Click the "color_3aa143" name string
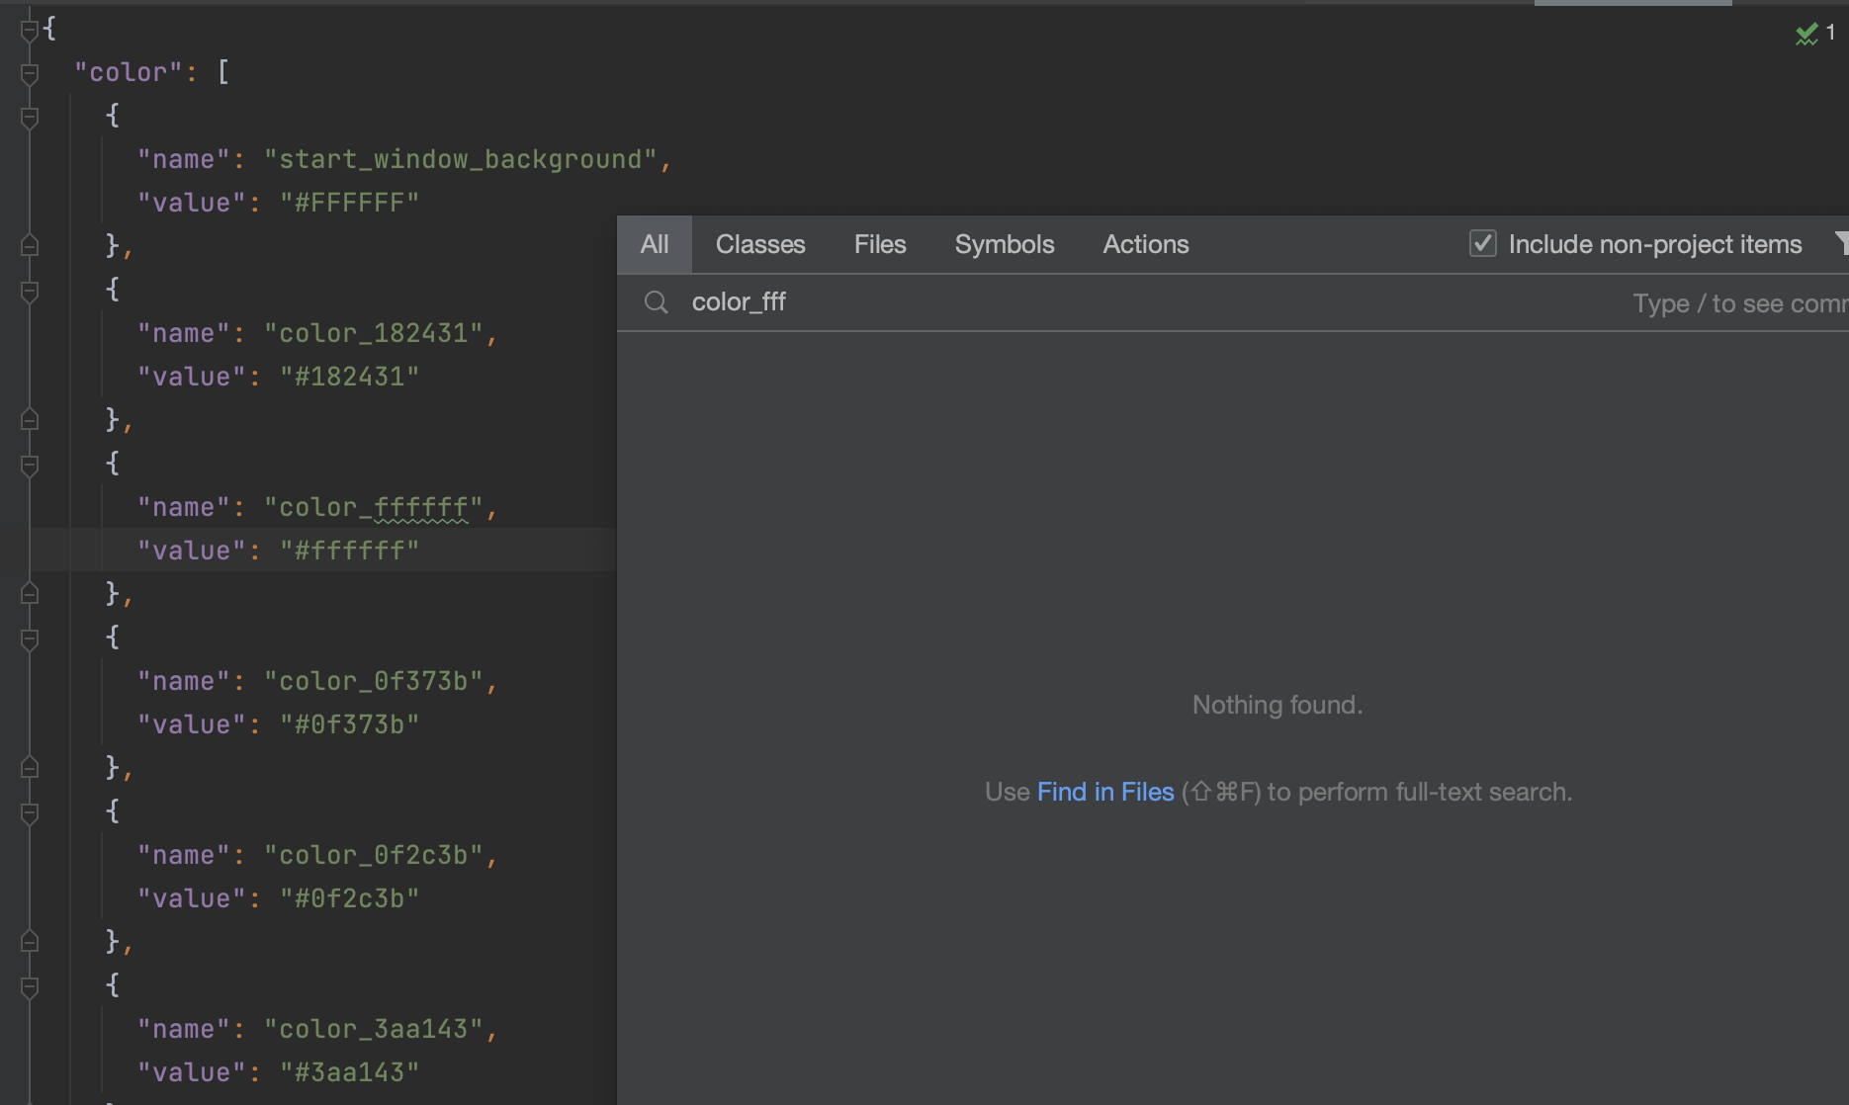 click(x=374, y=1030)
